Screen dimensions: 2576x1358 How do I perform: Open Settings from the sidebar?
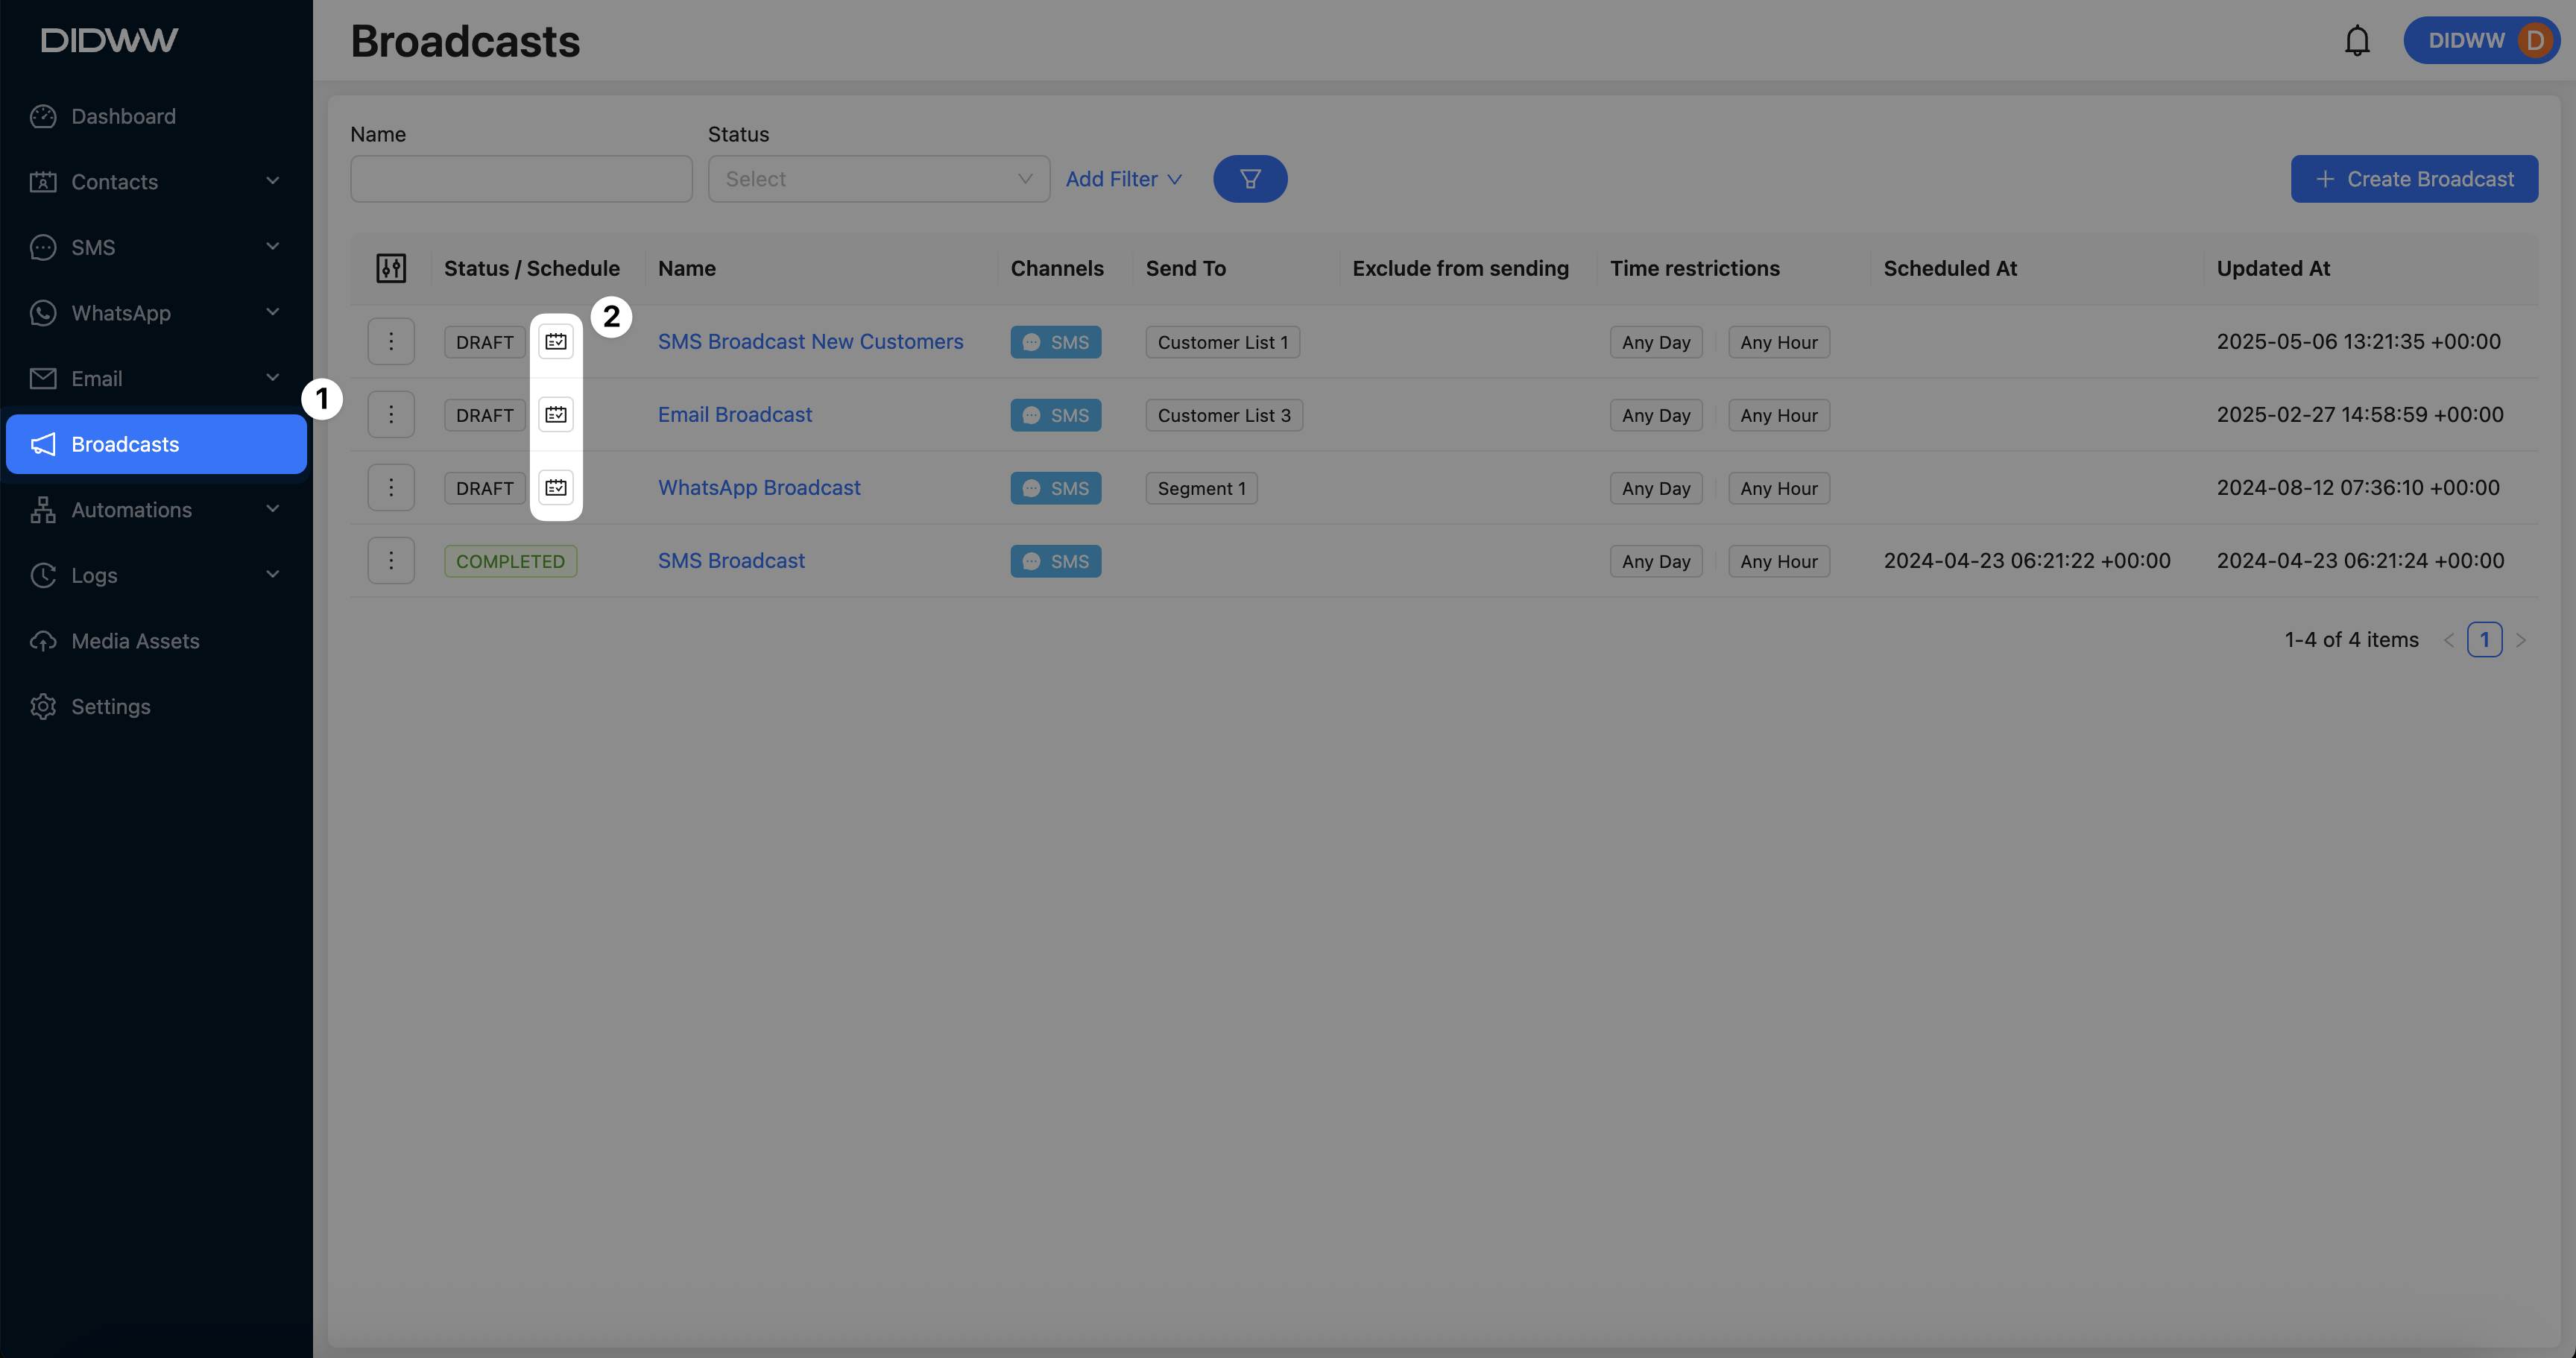click(110, 707)
